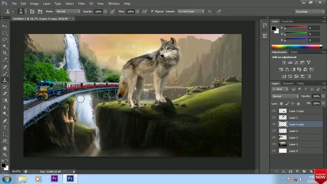
Task: Add a Channel Mixer adjustment
Action: [x=306, y=70]
